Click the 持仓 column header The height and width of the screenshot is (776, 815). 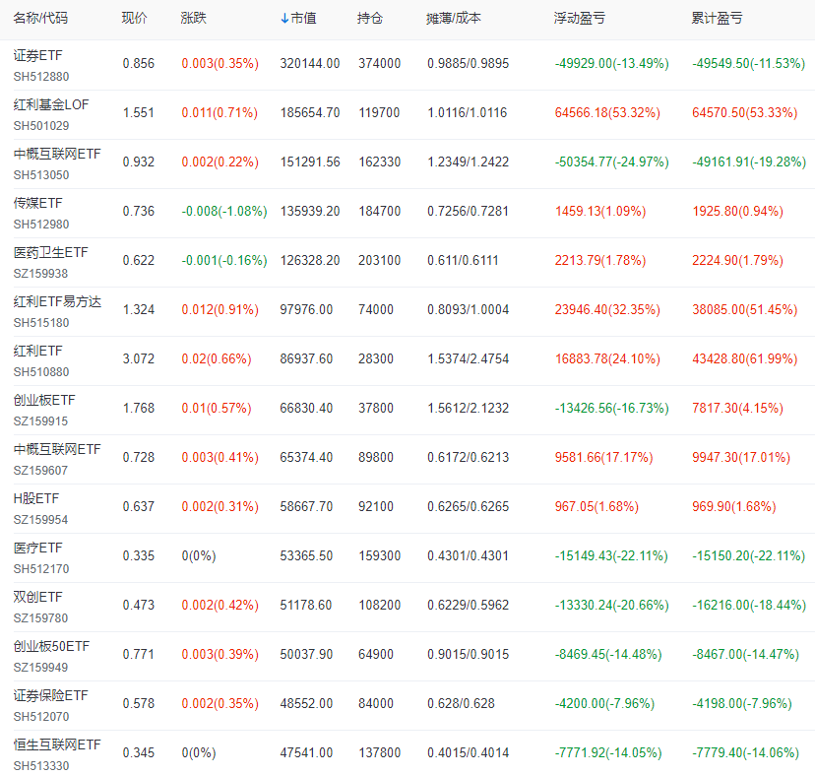pyautogui.click(x=369, y=18)
